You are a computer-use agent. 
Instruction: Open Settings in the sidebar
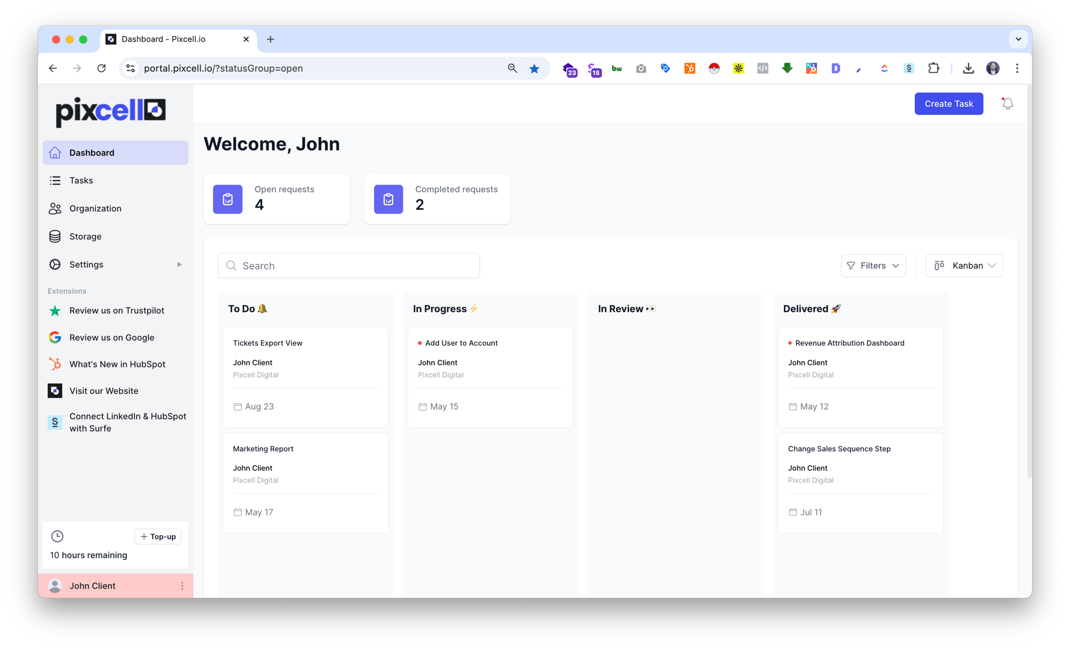click(116, 265)
